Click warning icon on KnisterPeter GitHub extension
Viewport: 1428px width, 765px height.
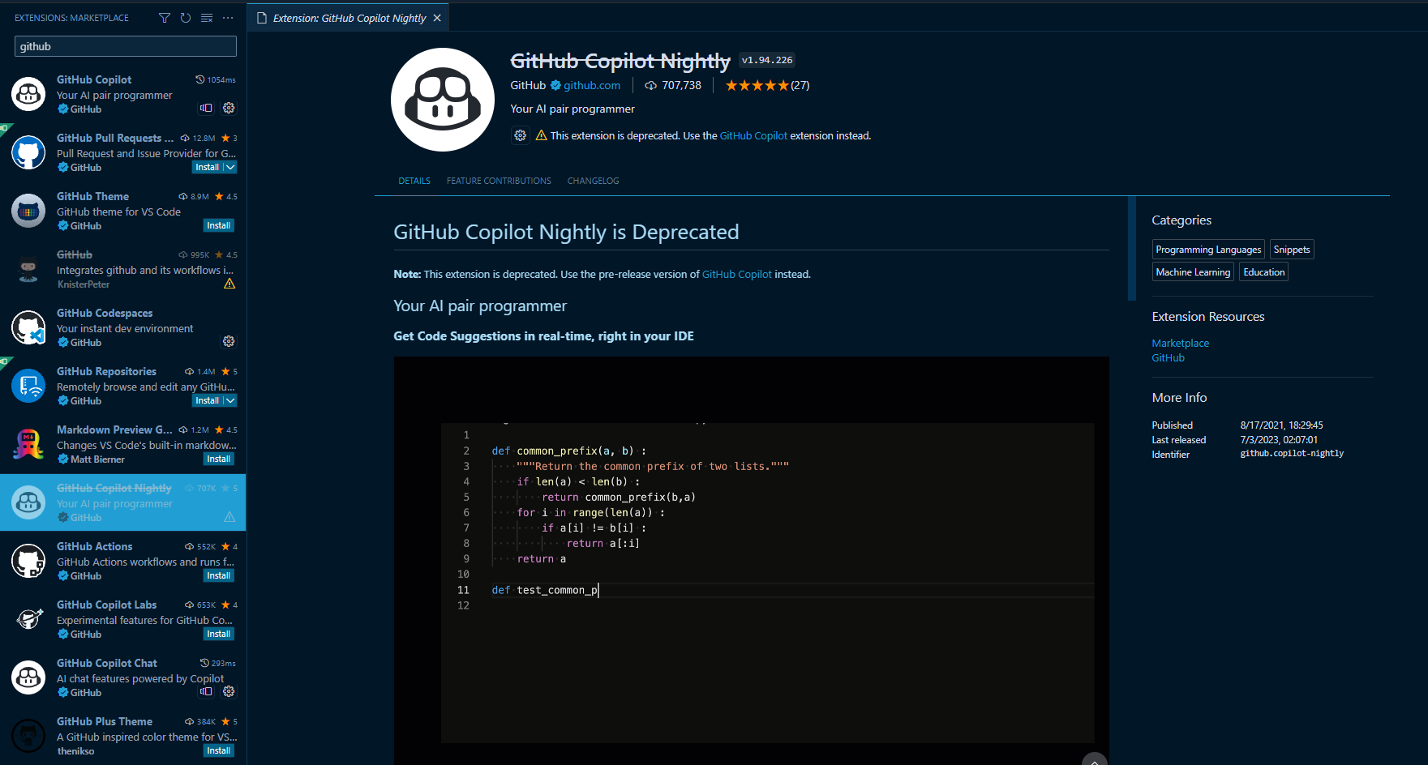click(229, 284)
